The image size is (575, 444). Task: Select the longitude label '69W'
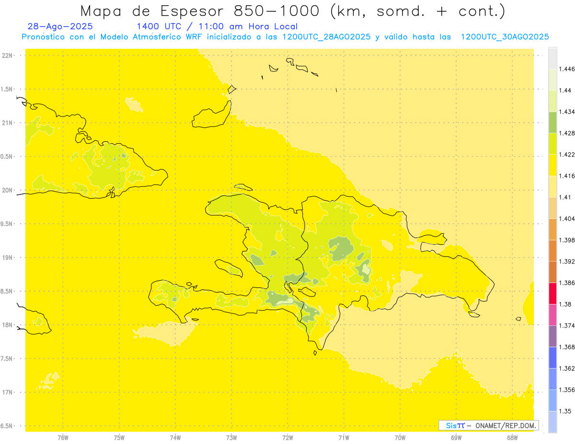(x=456, y=437)
